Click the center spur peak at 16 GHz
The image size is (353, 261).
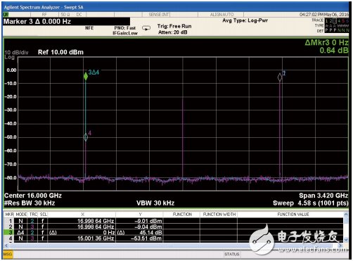pyautogui.click(x=183, y=100)
